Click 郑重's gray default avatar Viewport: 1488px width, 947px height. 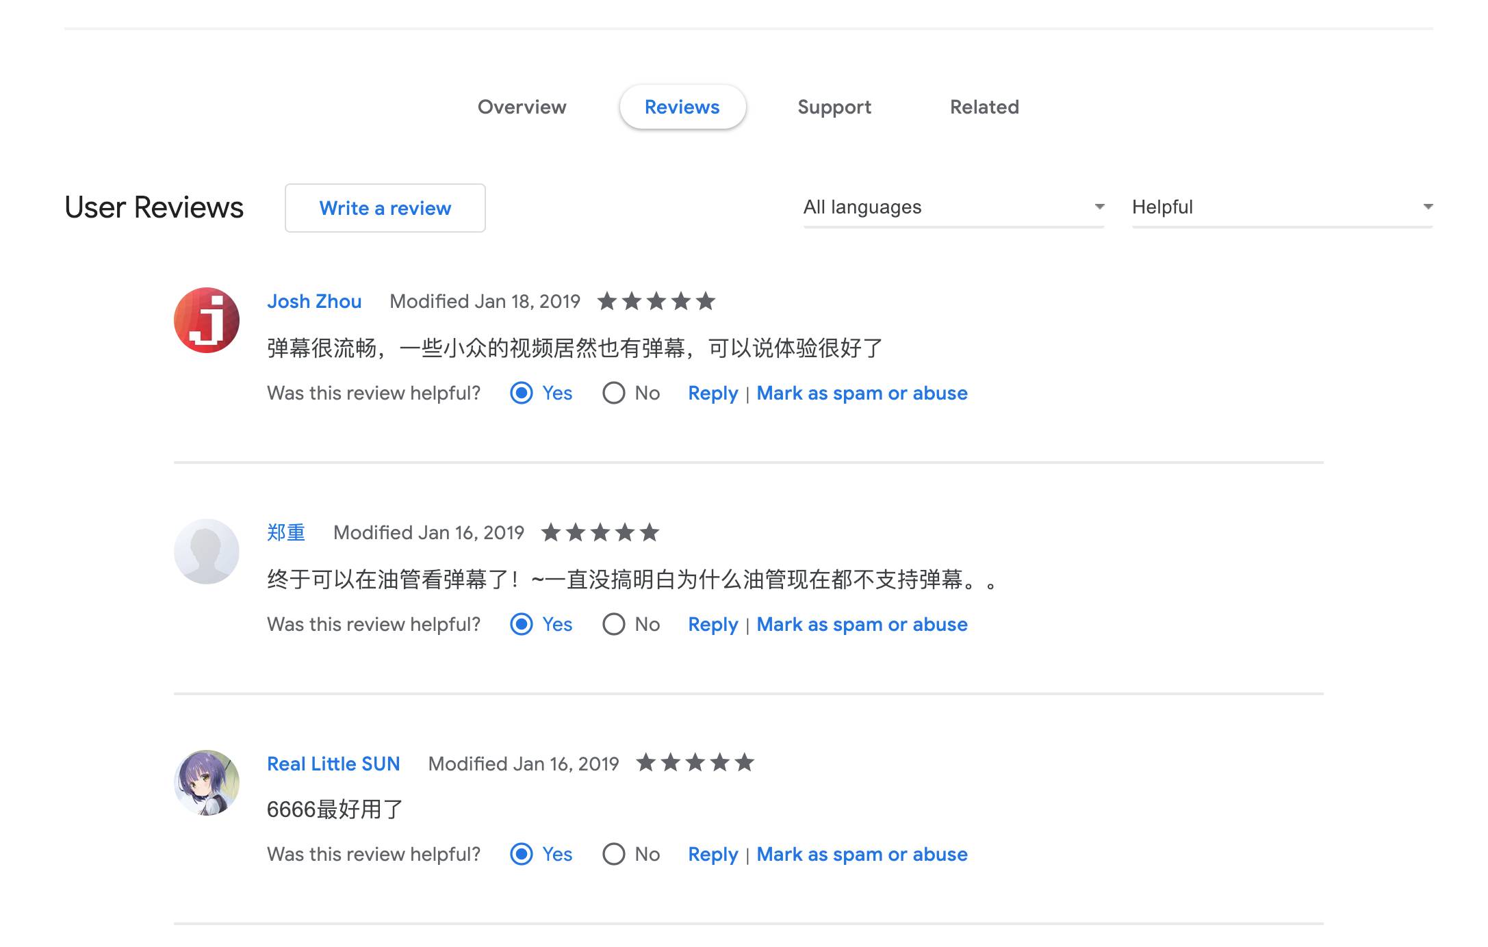tap(206, 551)
